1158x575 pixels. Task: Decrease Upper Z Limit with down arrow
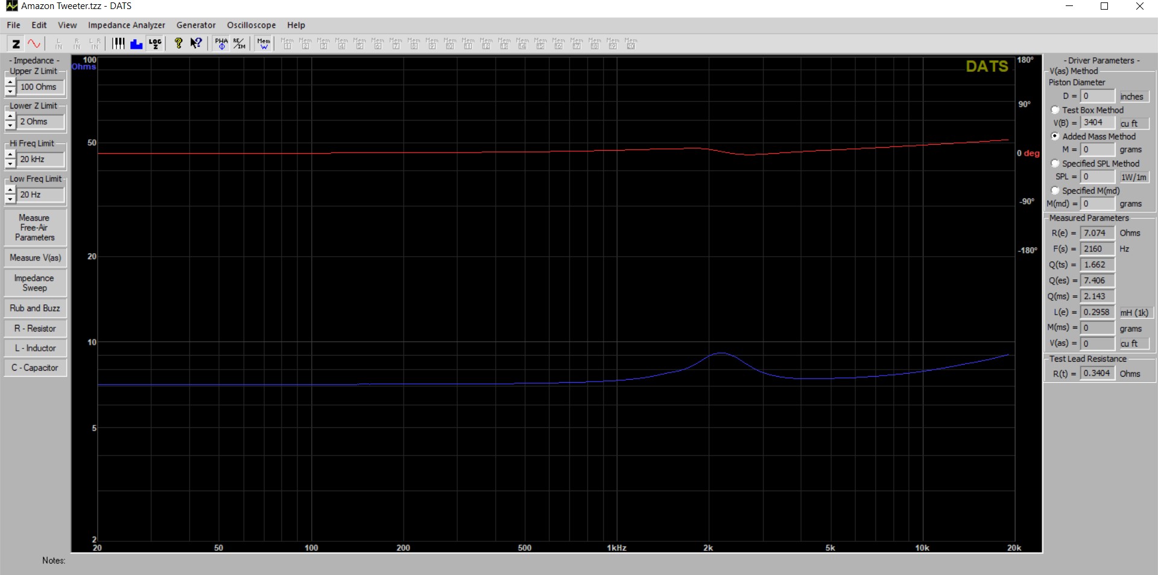10,91
